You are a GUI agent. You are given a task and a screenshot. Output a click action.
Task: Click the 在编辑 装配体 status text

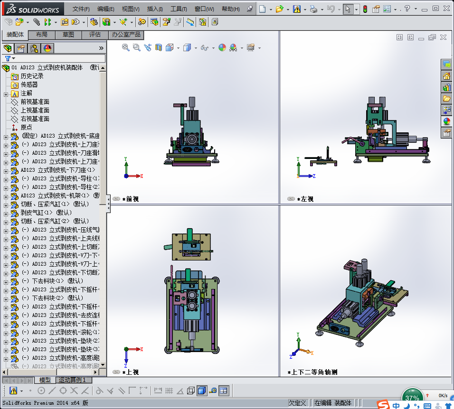pyautogui.click(x=333, y=403)
